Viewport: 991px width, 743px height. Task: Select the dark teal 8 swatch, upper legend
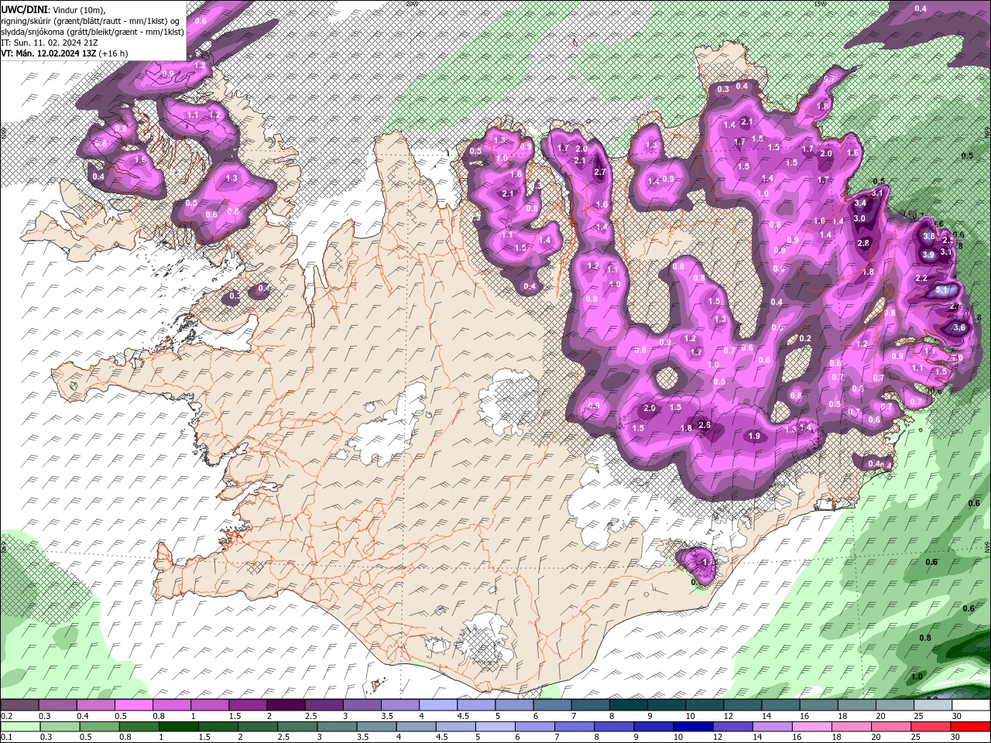click(629, 704)
